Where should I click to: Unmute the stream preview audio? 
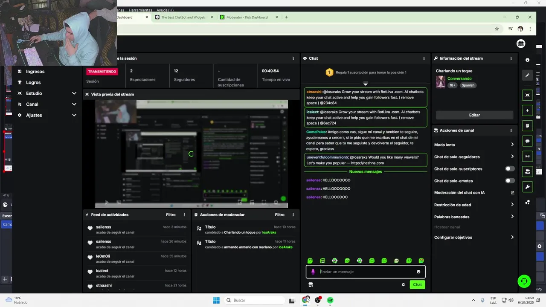click(x=119, y=202)
